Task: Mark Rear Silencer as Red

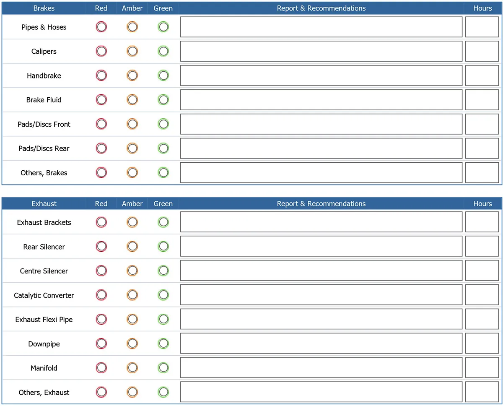Action: coord(101,247)
